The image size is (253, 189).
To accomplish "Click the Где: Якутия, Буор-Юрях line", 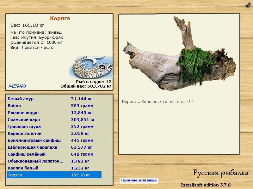I will 37,37.
